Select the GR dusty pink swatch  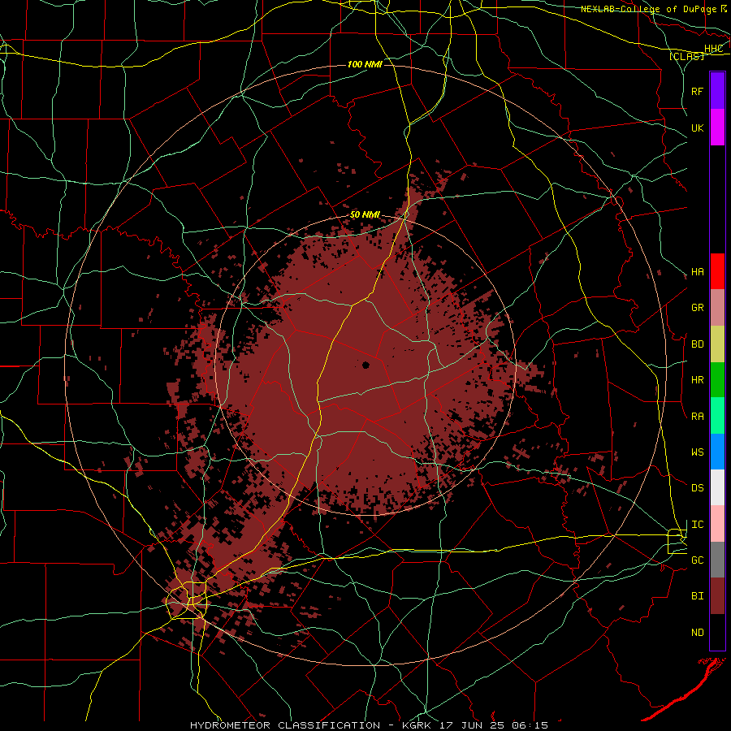coord(717,308)
